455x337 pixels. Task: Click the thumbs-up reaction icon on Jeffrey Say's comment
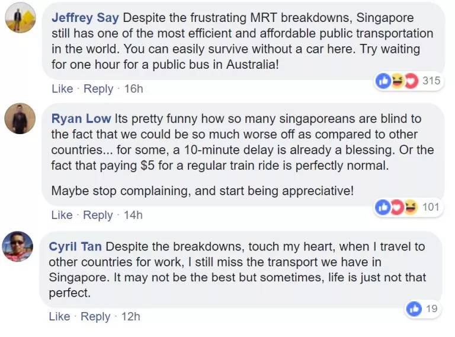[x=384, y=81]
